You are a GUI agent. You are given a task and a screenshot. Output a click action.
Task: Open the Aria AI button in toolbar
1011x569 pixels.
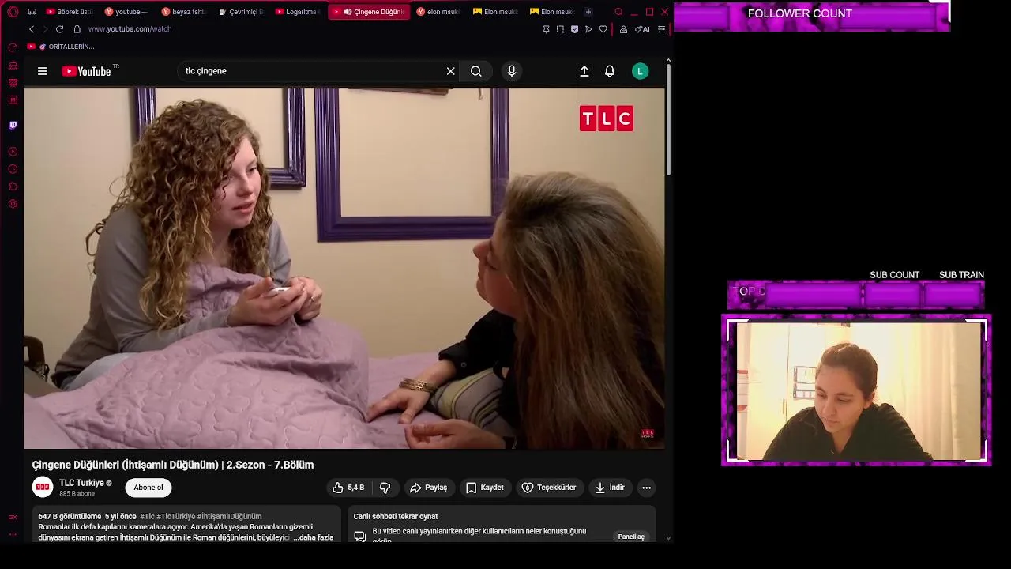click(x=642, y=29)
